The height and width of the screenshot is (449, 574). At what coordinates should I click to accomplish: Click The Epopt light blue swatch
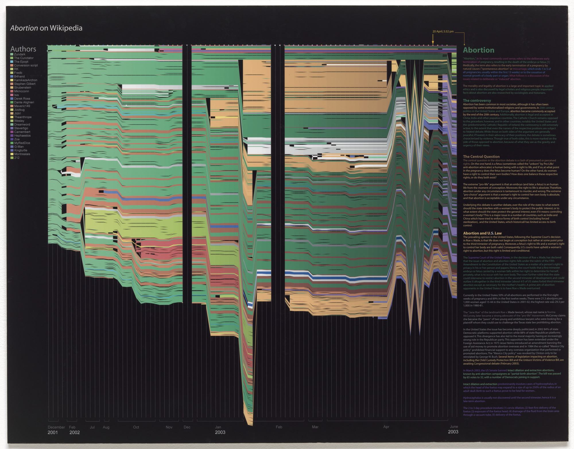(x=12, y=62)
